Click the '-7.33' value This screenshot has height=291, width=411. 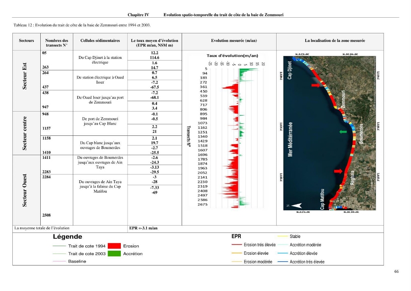point(155,187)
